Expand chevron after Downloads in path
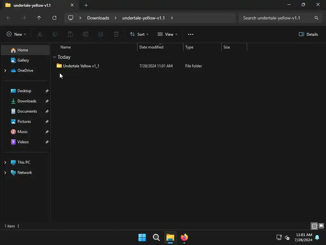Screen dimensions: 326x245 (116, 18)
